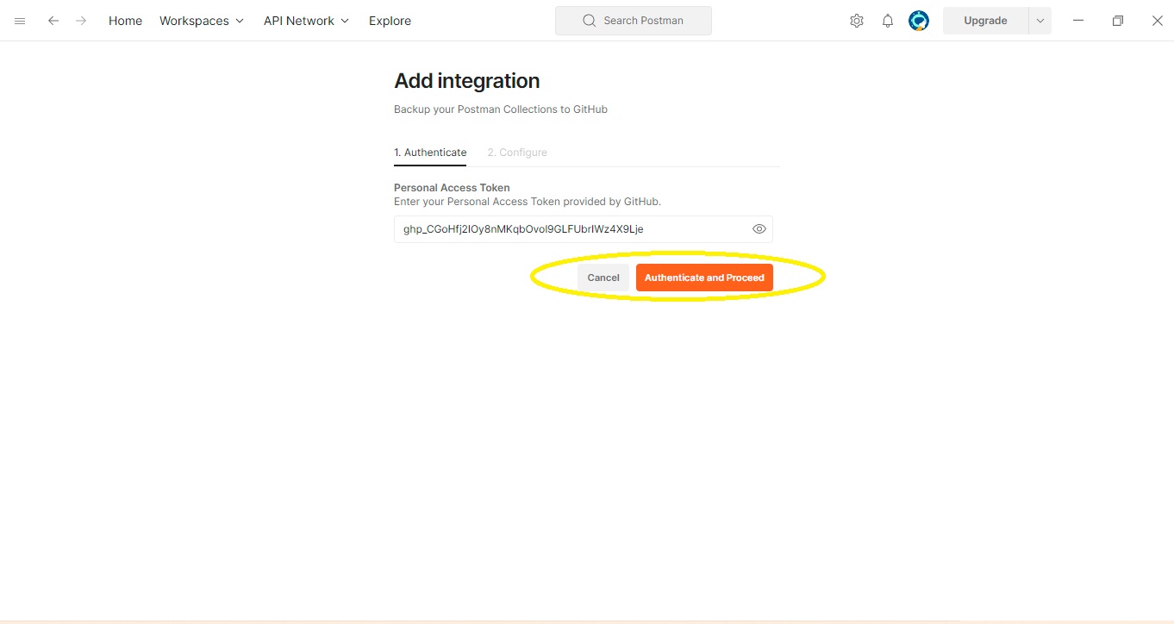
Task: Open Postman settings gear icon
Action: 856,21
